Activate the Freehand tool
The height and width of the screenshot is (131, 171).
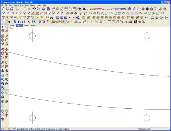point(7,44)
